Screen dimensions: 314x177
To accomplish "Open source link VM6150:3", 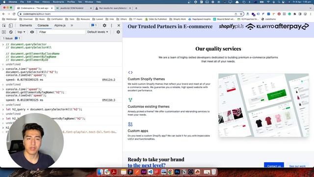I will click(108, 100).
